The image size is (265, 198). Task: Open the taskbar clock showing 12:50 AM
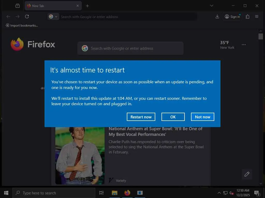point(243,193)
